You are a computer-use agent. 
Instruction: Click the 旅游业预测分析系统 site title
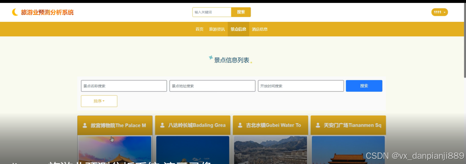coord(47,12)
